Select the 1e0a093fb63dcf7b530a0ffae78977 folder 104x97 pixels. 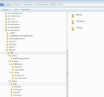(21, 36)
